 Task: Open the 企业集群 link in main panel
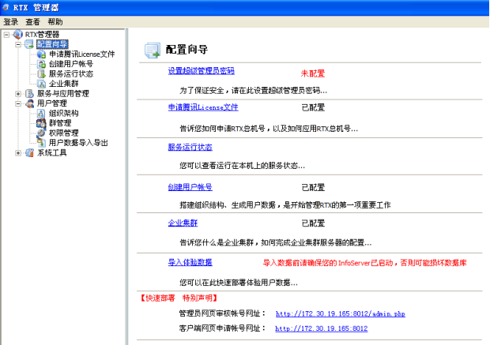(183, 223)
